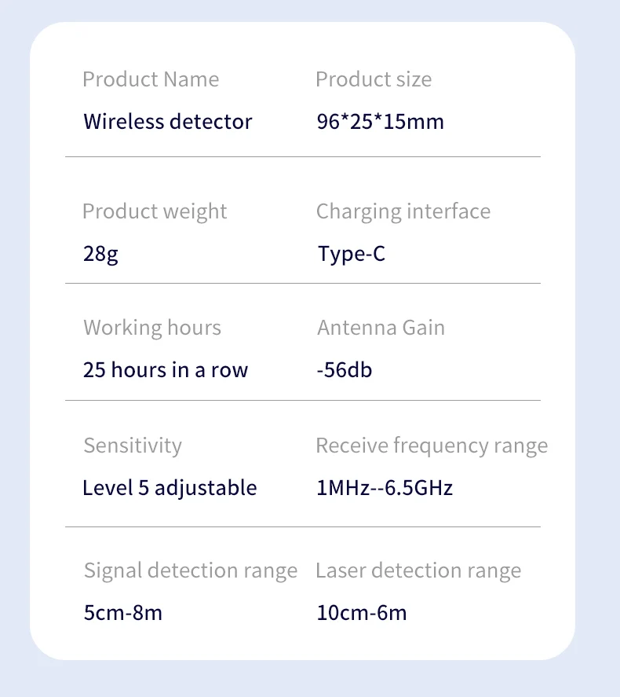Click the "Receive frequency range" label
Screen dimensions: 620x697
pos(432,446)
